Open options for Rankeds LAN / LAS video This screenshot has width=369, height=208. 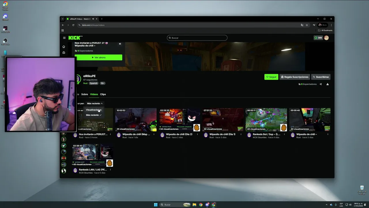click(x=110, y=170)
